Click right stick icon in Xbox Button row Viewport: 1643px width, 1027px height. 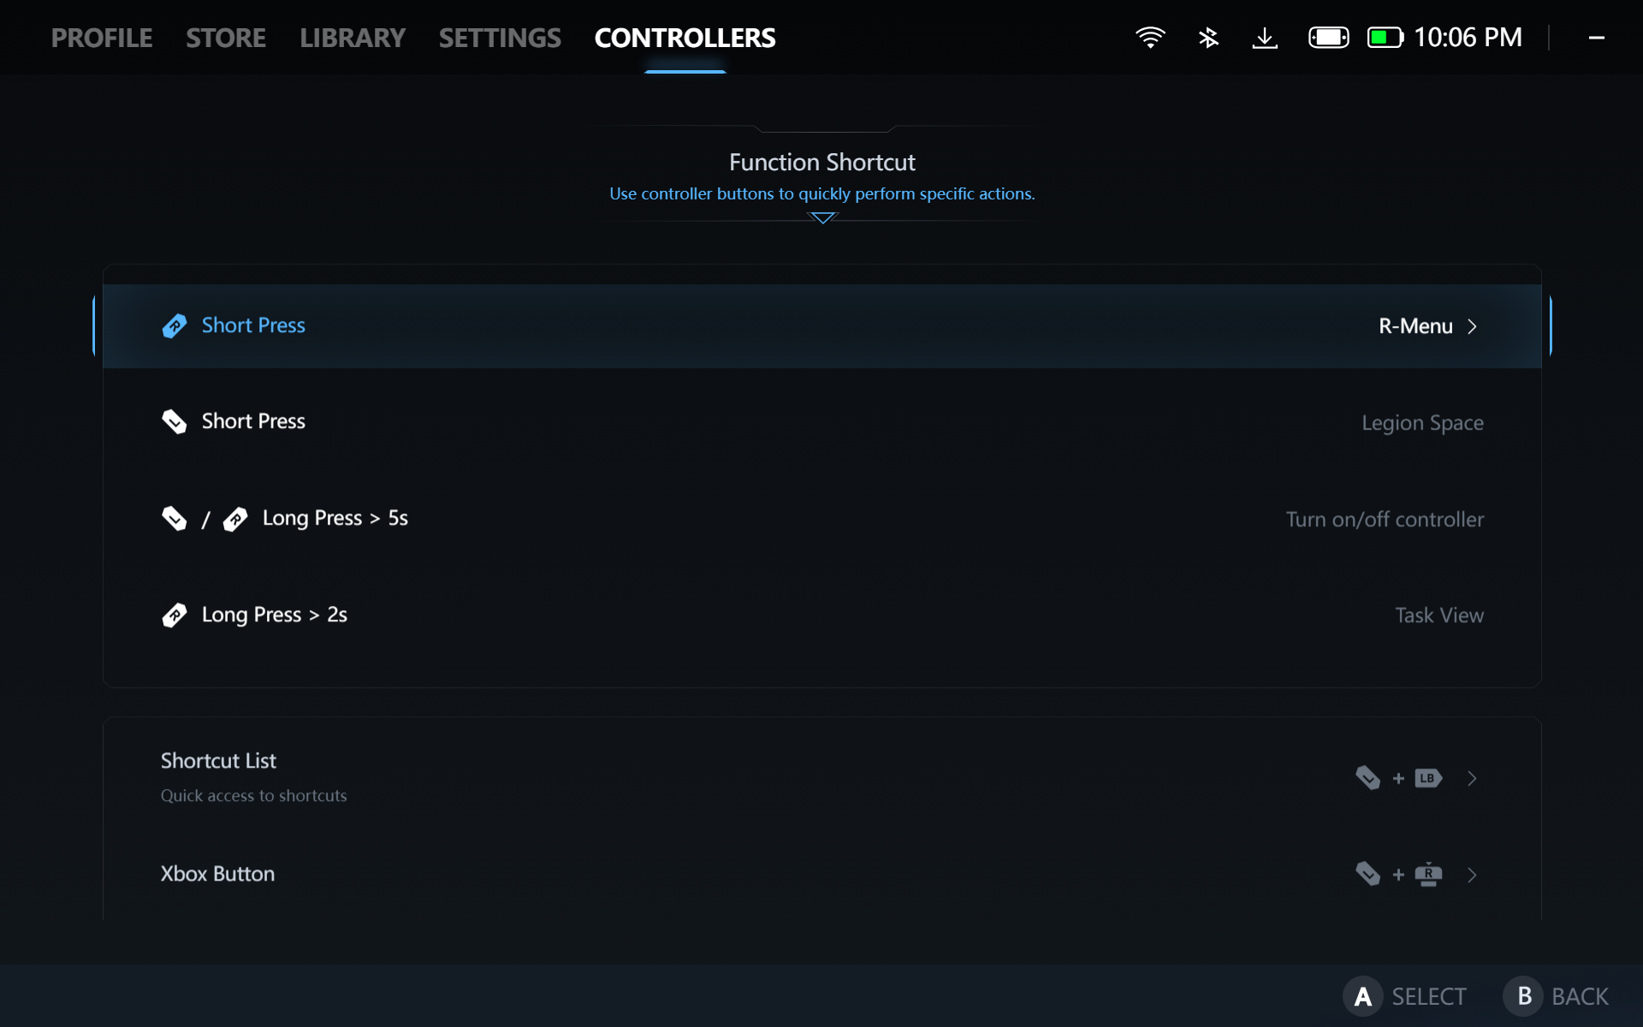(x=1428, y=875)
